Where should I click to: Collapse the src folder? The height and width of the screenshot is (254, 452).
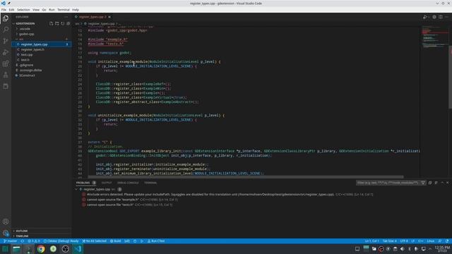tap(42, 40)
